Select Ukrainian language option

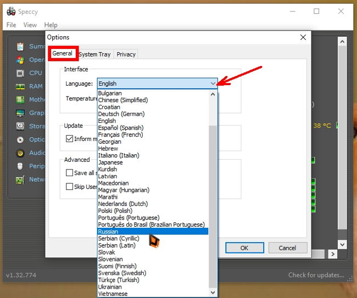tap(153, 287)
